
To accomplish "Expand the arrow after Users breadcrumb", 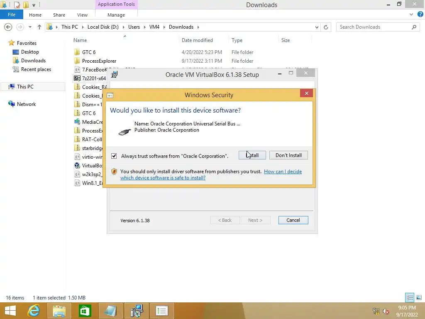I will (144, 27).
